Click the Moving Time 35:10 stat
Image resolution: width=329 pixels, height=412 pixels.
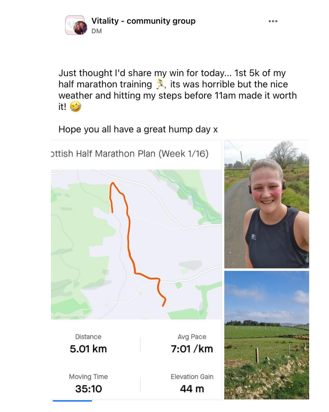pos(88,384)
